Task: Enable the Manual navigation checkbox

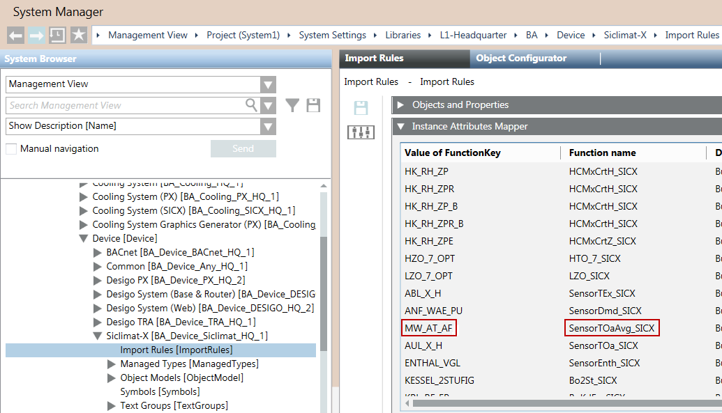Action: [x=11, y=148]
